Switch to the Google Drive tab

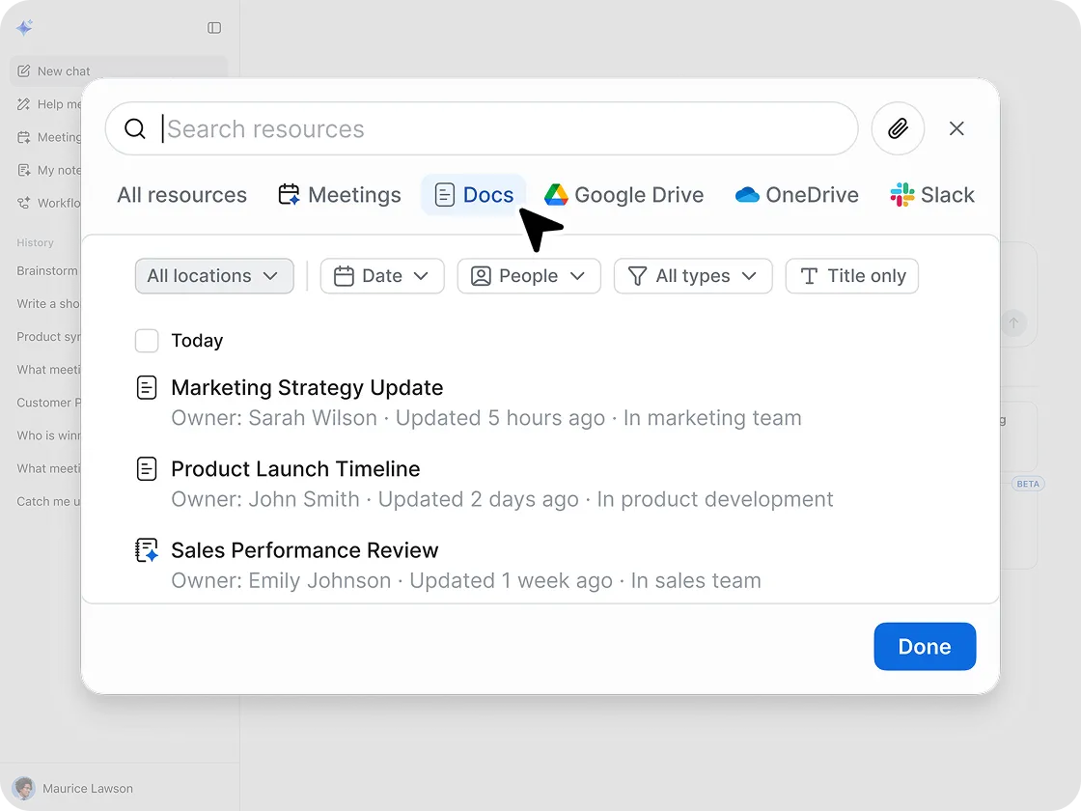(624, 195)
